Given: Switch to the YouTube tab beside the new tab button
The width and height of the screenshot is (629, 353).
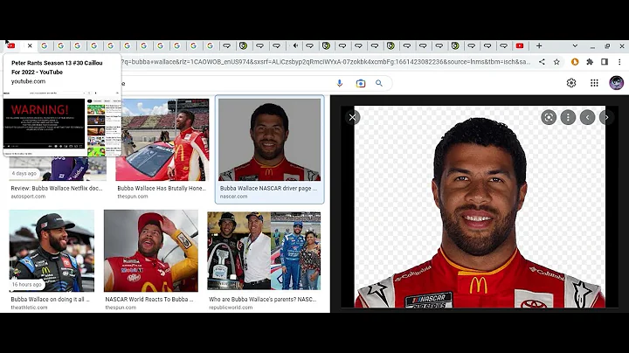Looking at the screenshot, I should (x=520, y=45).
